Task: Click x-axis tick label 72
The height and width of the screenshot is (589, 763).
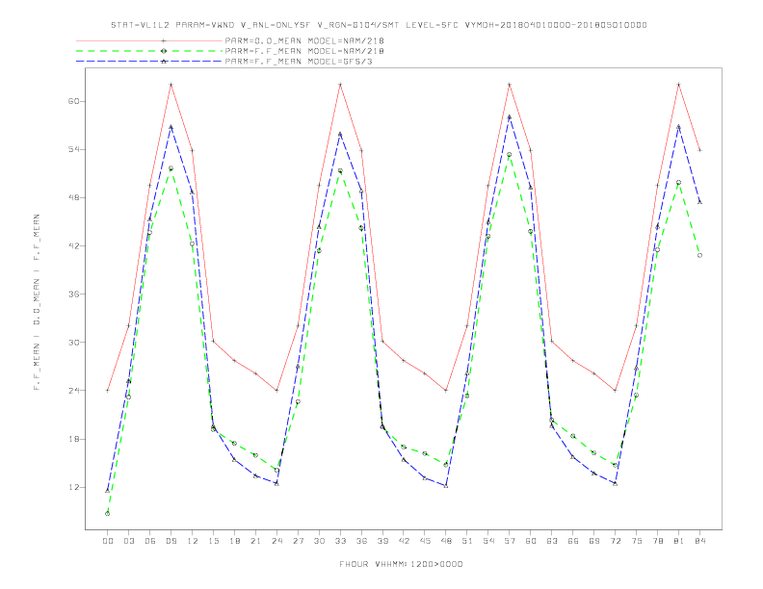Action: (616, 541)
